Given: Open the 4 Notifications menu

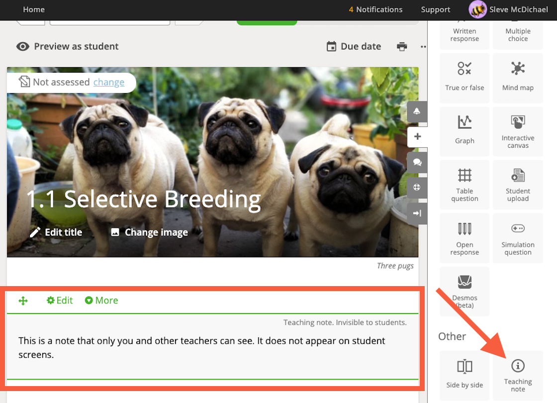Looking at the screenshot, I should tap(375, 9).
